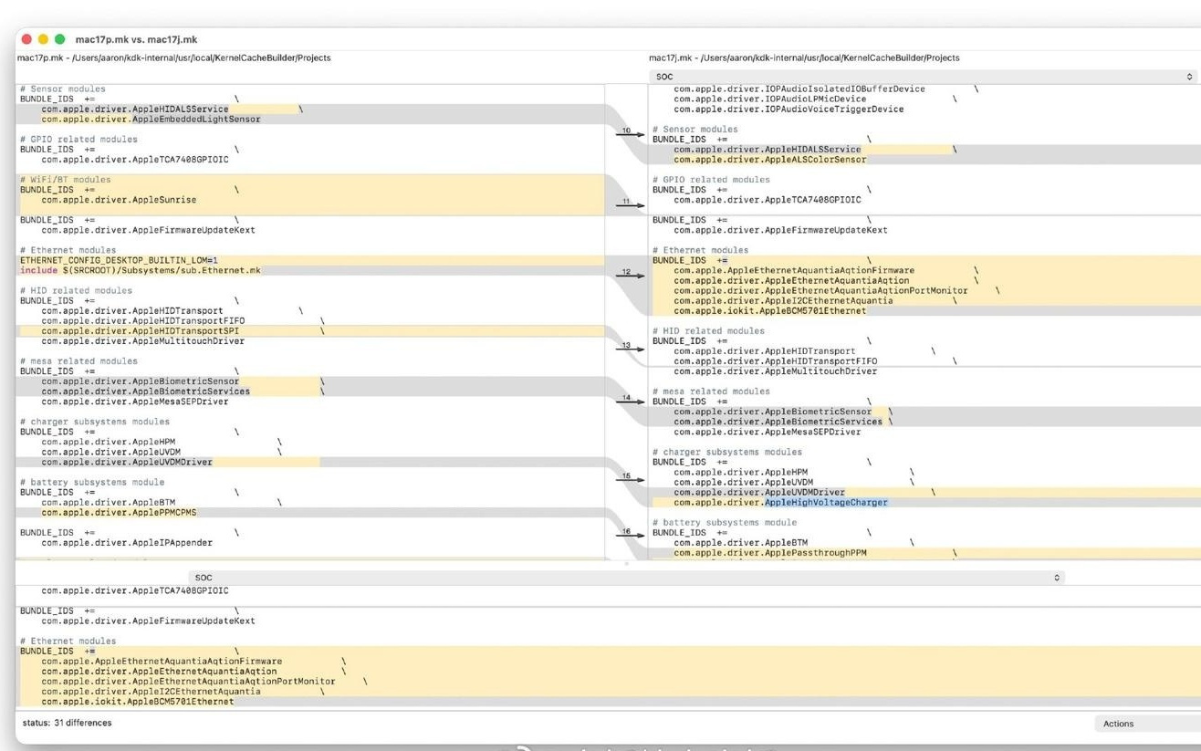
Task: Click the mac17p.mk file path header
Action: coord(174,58)
